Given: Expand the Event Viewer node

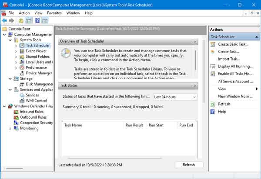Looking at the screenshot, I should coord(16,51).
